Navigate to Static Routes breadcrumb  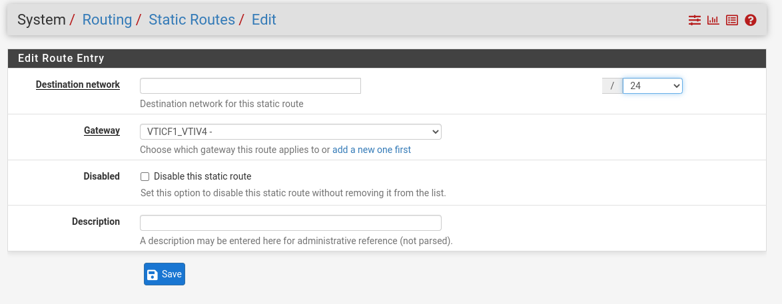(x=192, y=20)
